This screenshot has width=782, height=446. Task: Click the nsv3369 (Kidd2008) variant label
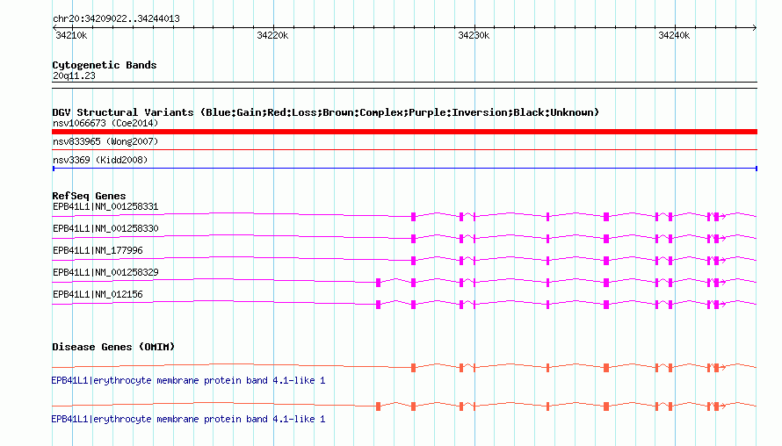(100, 160)
